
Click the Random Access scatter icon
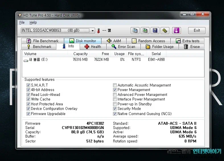(134, 41)
